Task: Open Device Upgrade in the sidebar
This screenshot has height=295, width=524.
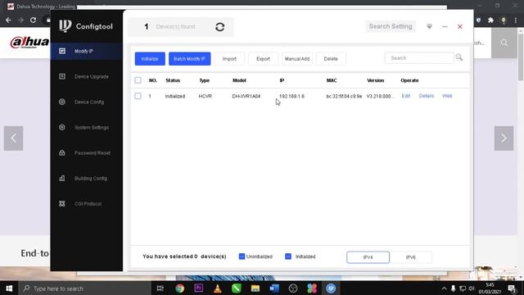Action: (x=87, y=76)
